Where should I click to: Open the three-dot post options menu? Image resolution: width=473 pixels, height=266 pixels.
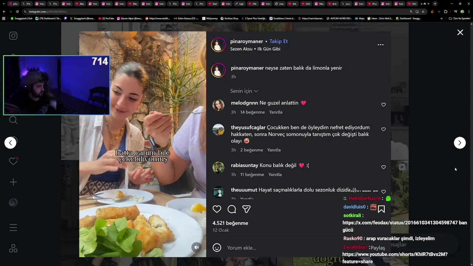[x=381, y=45]
